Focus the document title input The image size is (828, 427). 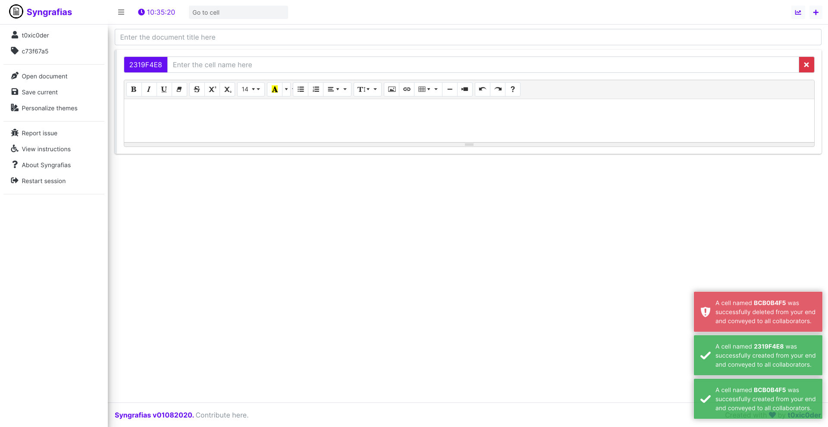468,37
